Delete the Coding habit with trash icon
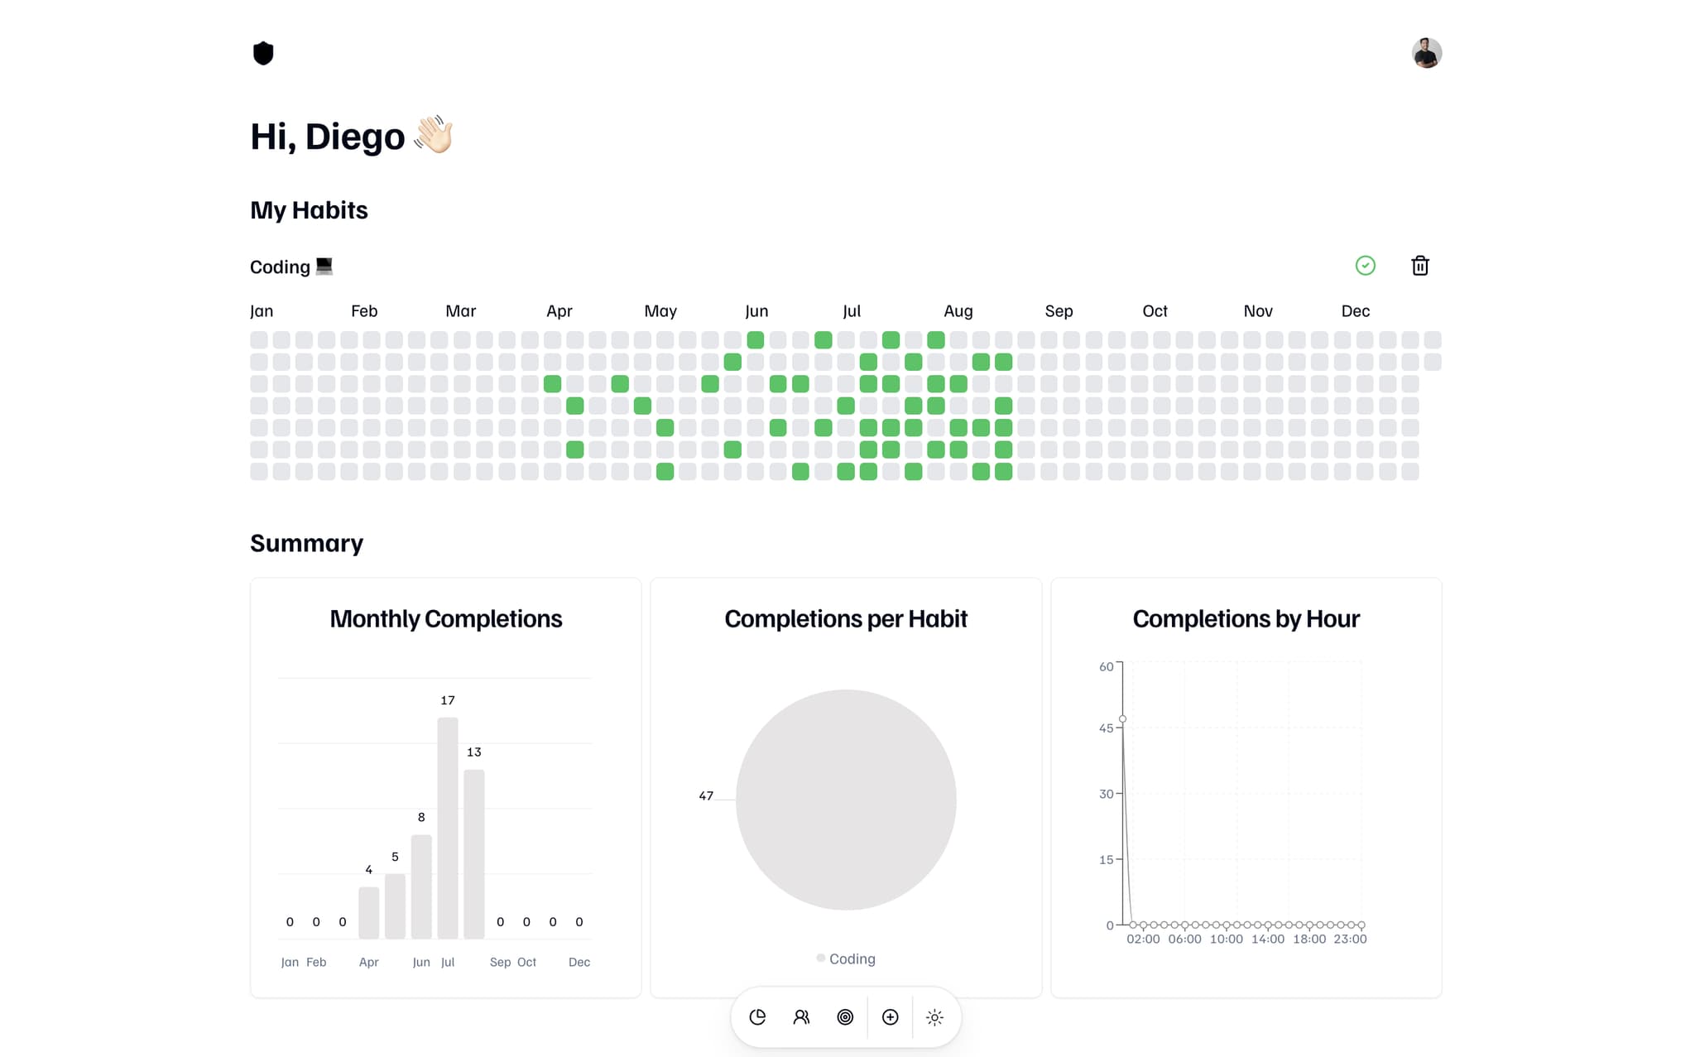 coord(1419,266)
